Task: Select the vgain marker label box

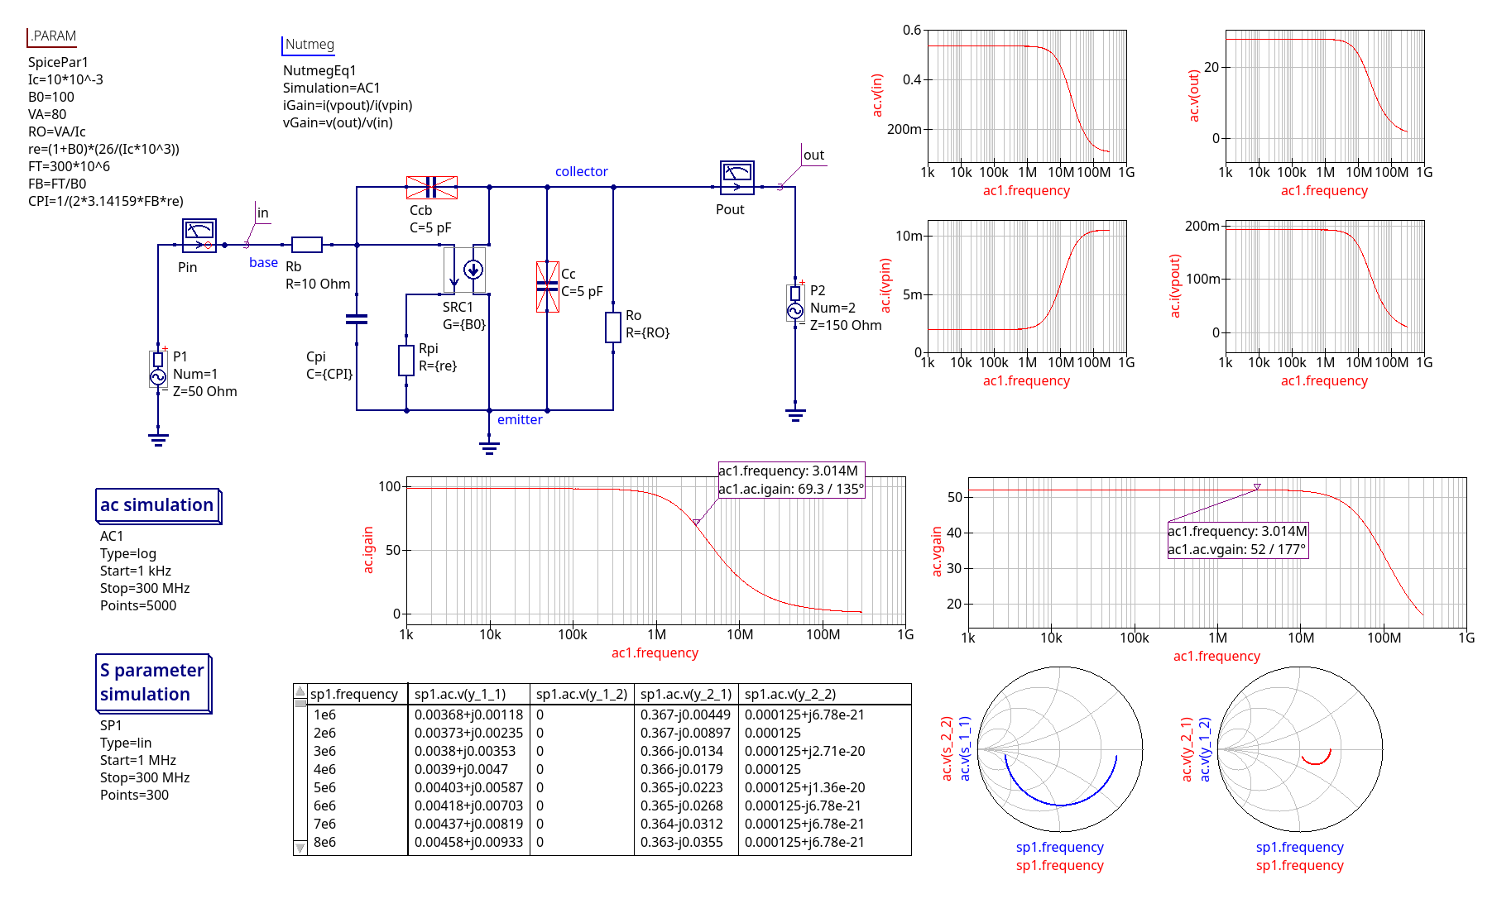Action: click(x=1238, y=541)
